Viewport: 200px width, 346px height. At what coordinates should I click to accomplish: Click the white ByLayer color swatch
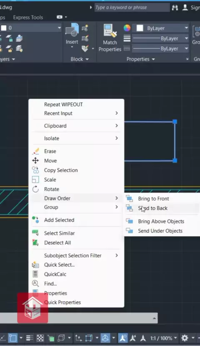pos(140,28)
